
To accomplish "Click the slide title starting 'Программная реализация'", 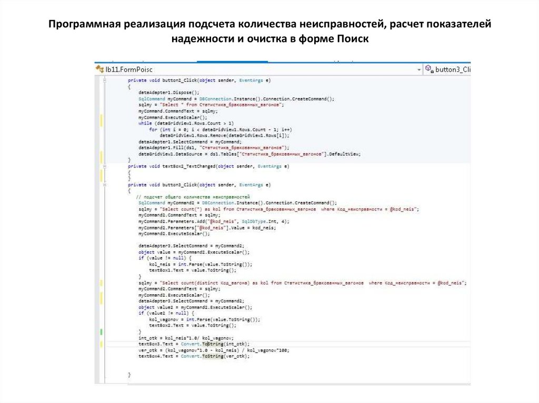I will 270,31.
